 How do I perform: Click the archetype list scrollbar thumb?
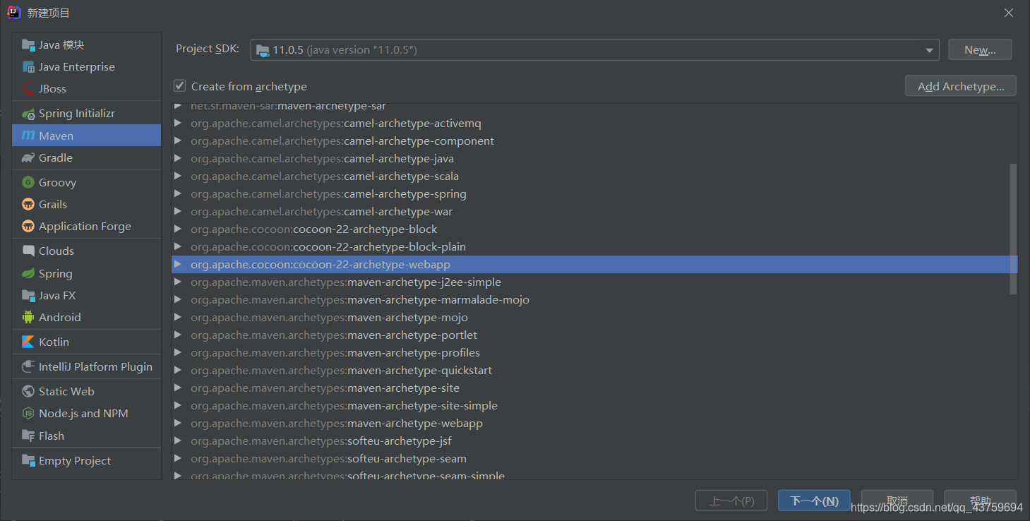click(x=1013, y=229)
